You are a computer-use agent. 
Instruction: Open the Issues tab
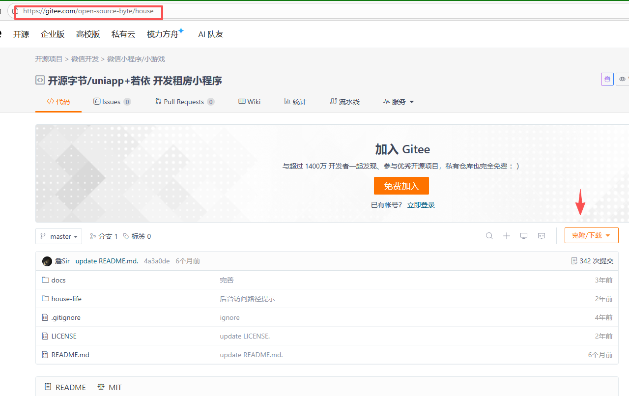pyautogui.click(x=112, y=102)
